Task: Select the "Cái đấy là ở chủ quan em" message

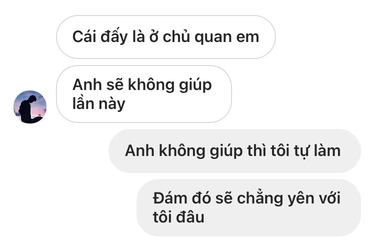Action: click(166, 37)
